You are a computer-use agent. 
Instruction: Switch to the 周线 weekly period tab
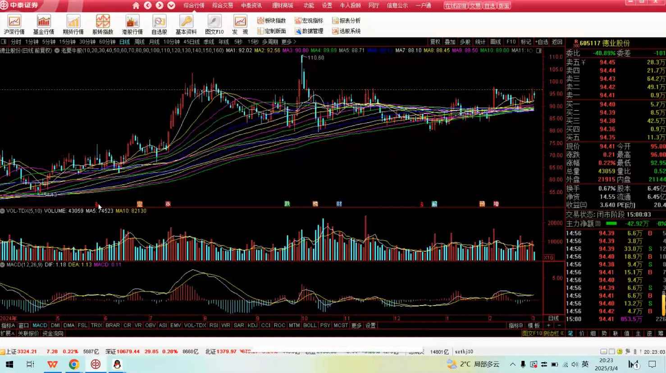click(x=140, y=42)
